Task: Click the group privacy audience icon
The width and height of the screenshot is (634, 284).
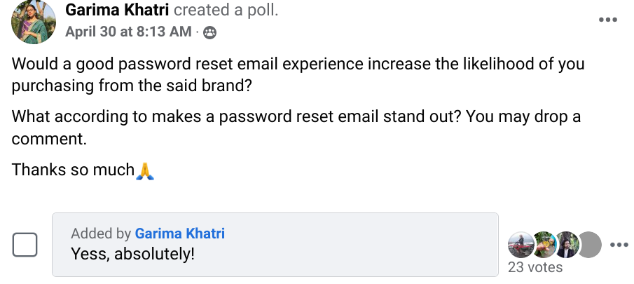Action: 209,32
